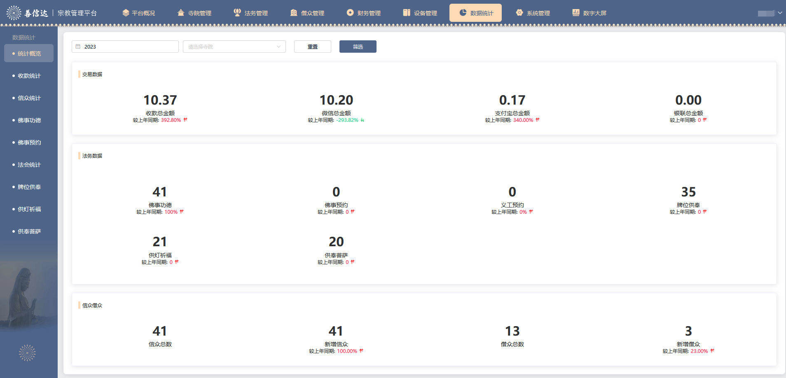Expand the user account menu arrow

780,13
